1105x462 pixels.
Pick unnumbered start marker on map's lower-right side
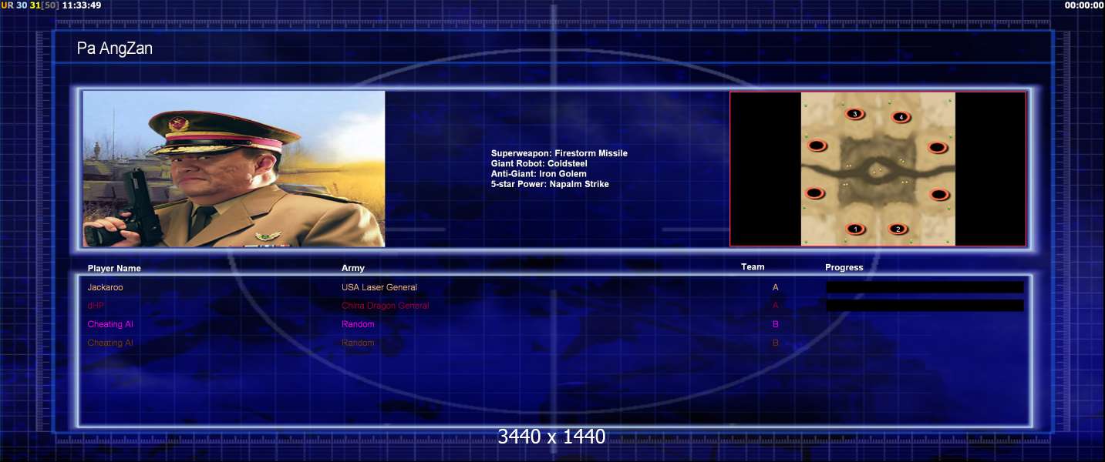[938, 195]
